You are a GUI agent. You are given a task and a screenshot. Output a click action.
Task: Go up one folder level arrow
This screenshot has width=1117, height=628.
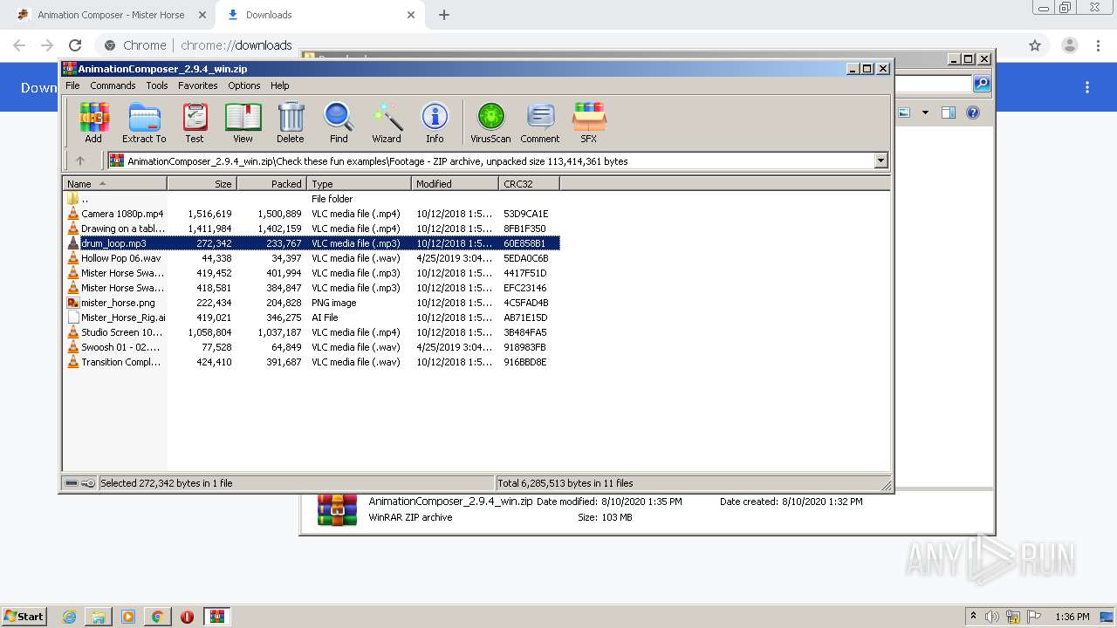click(80, 160)
